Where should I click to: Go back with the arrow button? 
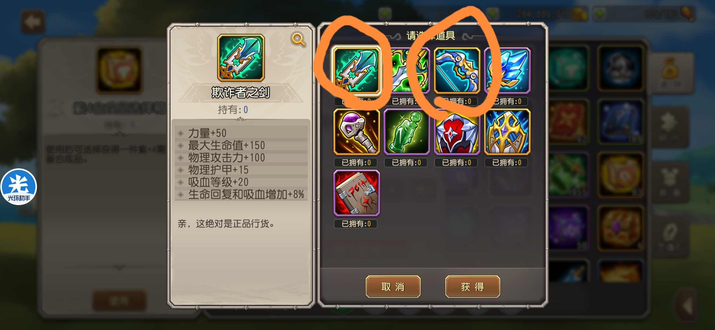[x=33, y=22]
